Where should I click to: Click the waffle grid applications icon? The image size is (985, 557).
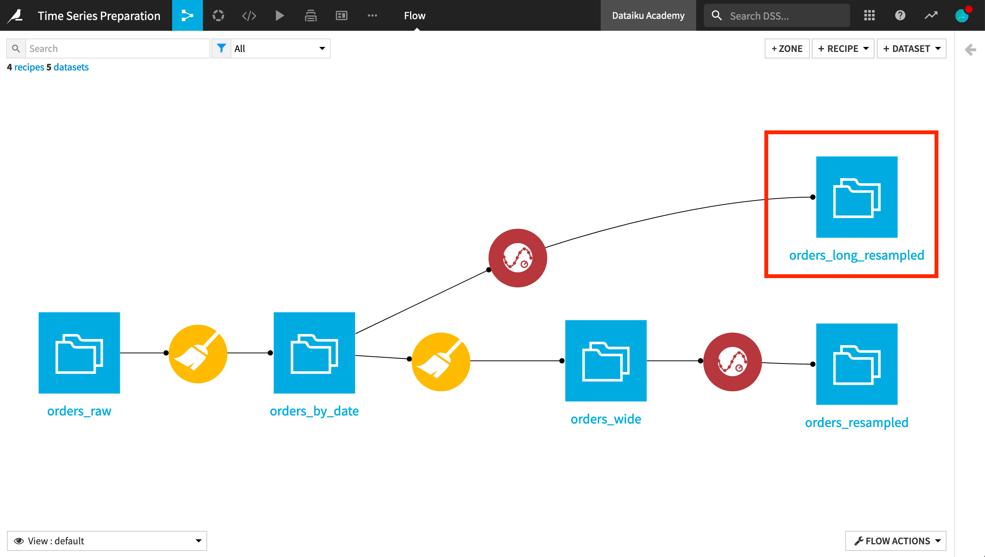coord(869,15)
